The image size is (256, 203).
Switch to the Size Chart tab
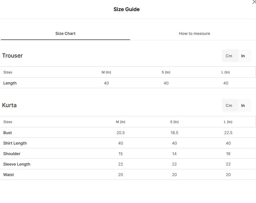[x=65, y=33]
